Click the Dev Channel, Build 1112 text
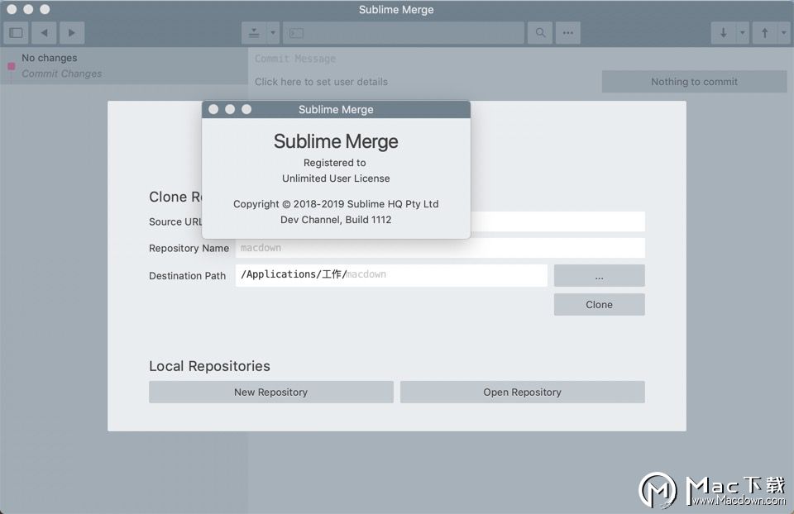794x514 pixels. [x=336, y=220]
